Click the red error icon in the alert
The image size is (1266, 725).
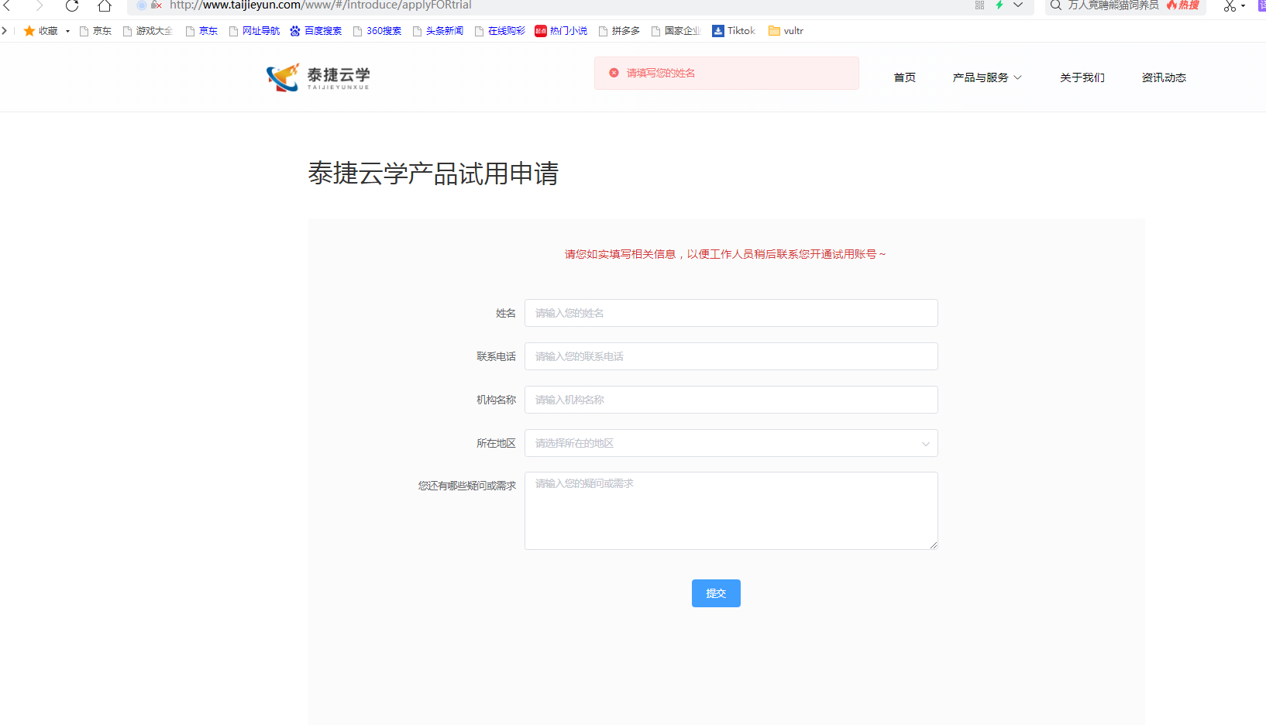(x=614, y=73)
